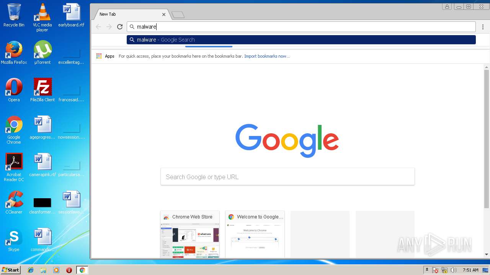Click the Chrome forward arrow
Viewport: 490px width, 275px height.
pos(109,27)
